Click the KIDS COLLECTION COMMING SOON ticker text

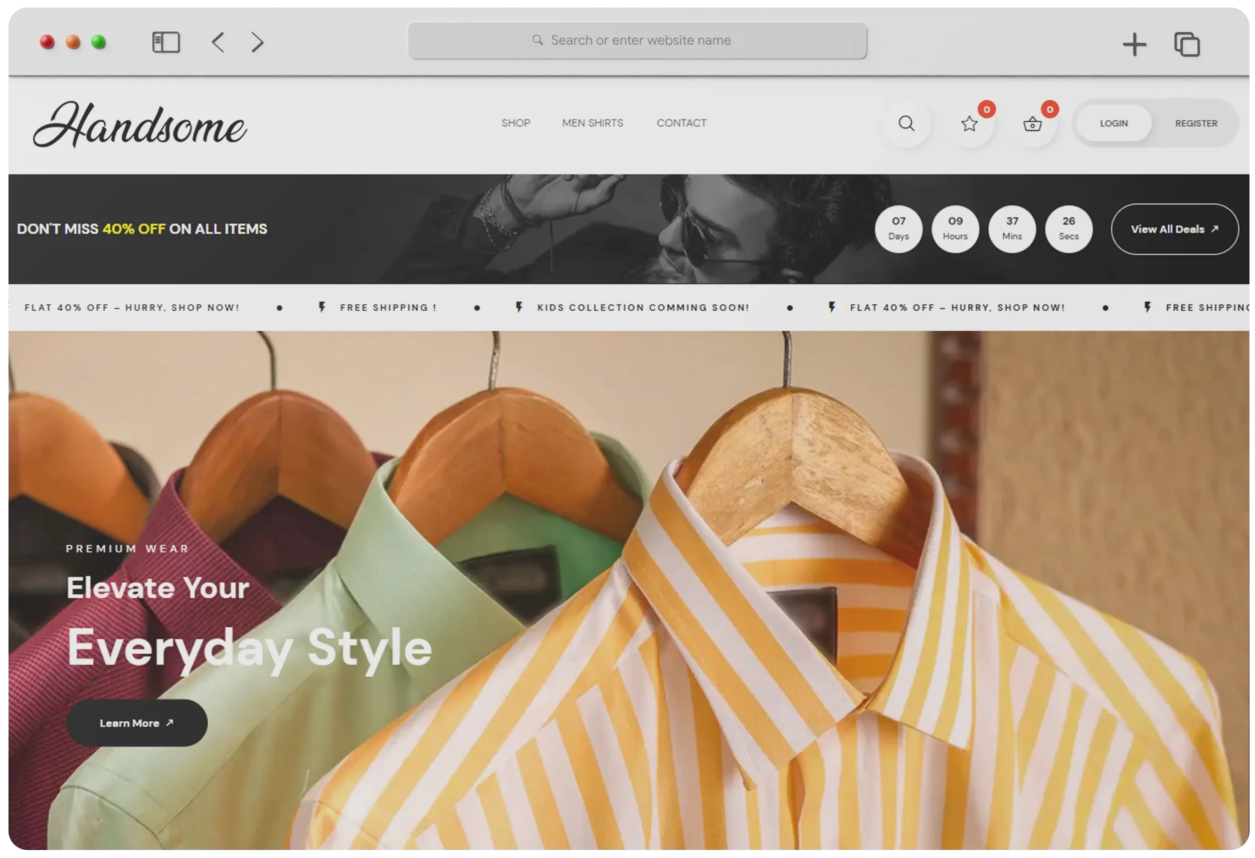pyautogui.click(x=643, y=308)
